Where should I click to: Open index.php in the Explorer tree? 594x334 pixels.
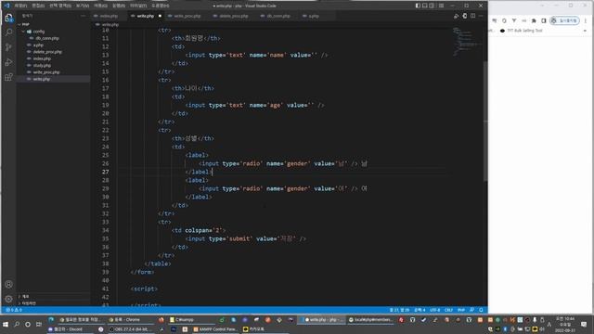(53, 58)
